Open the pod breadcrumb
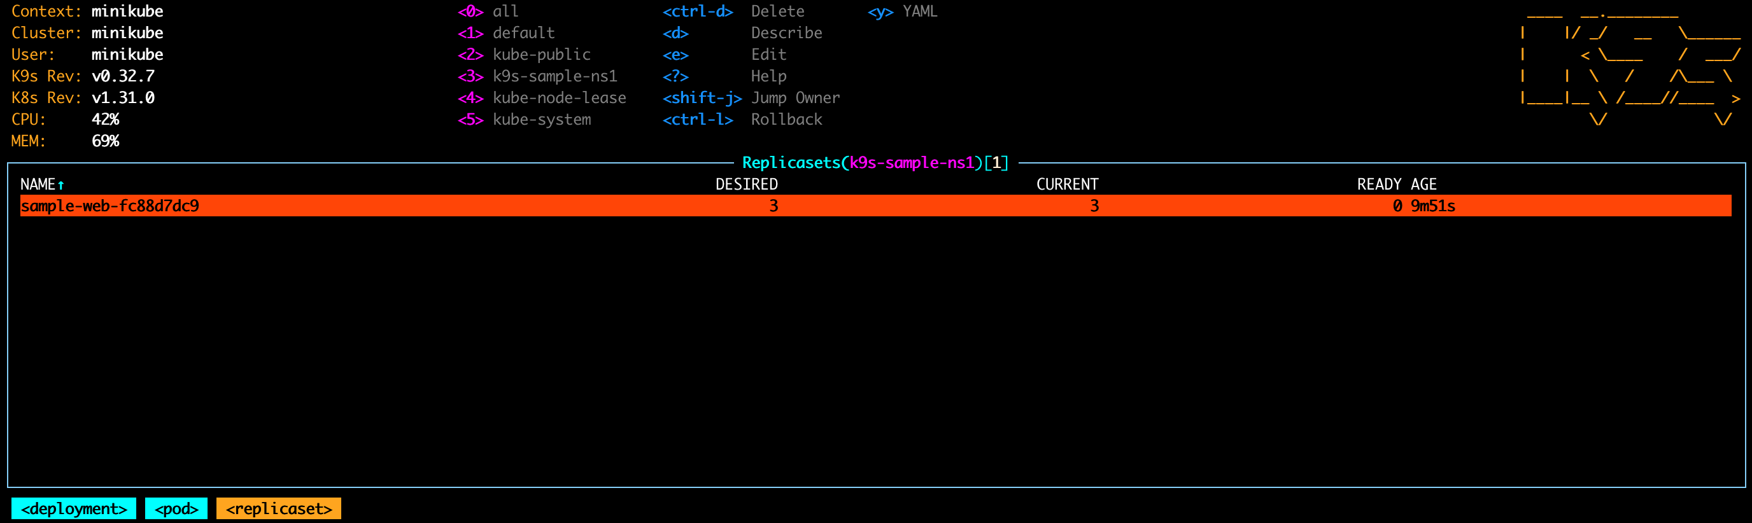The width and height of the screenshot is (1752, 523). point(176,508)
